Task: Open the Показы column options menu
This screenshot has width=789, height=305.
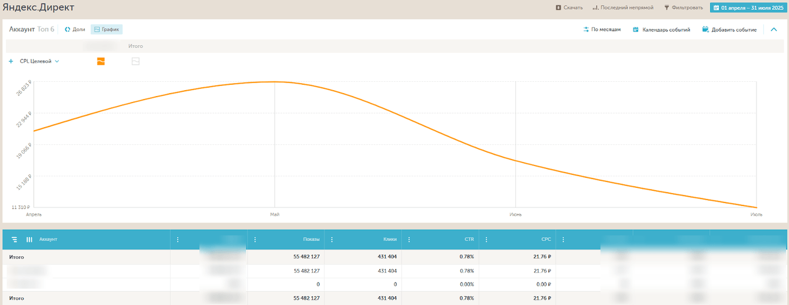Action: (255, 240)
